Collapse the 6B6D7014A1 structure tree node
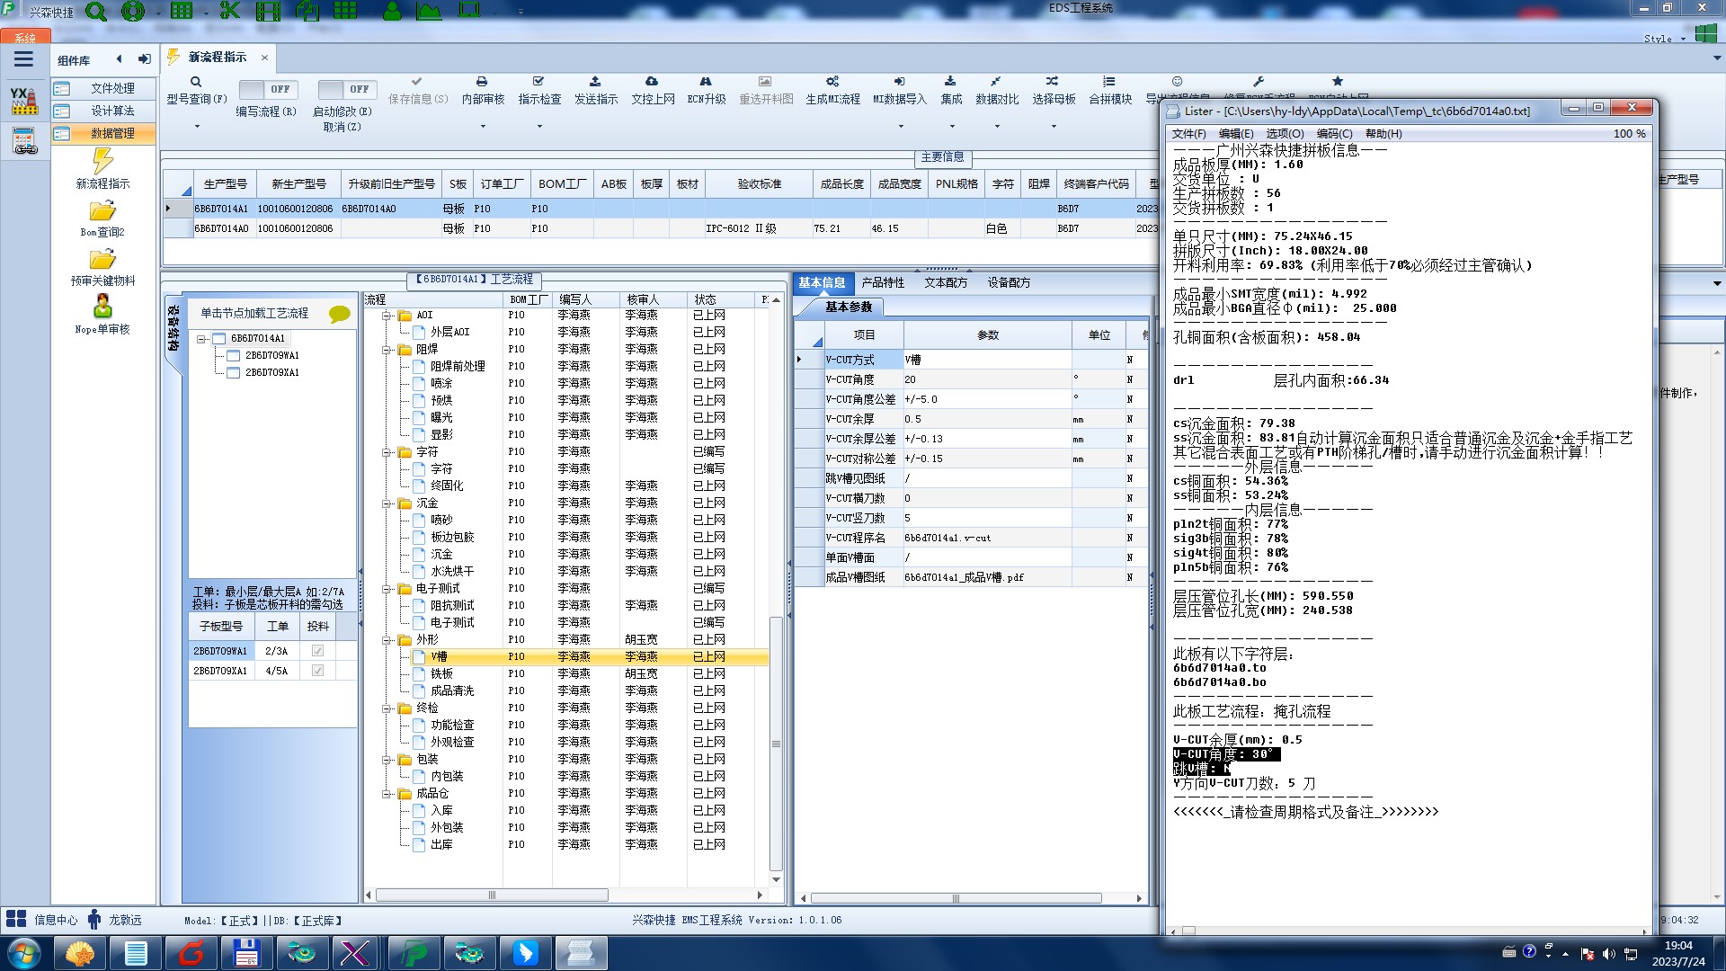 click(202, 339)
